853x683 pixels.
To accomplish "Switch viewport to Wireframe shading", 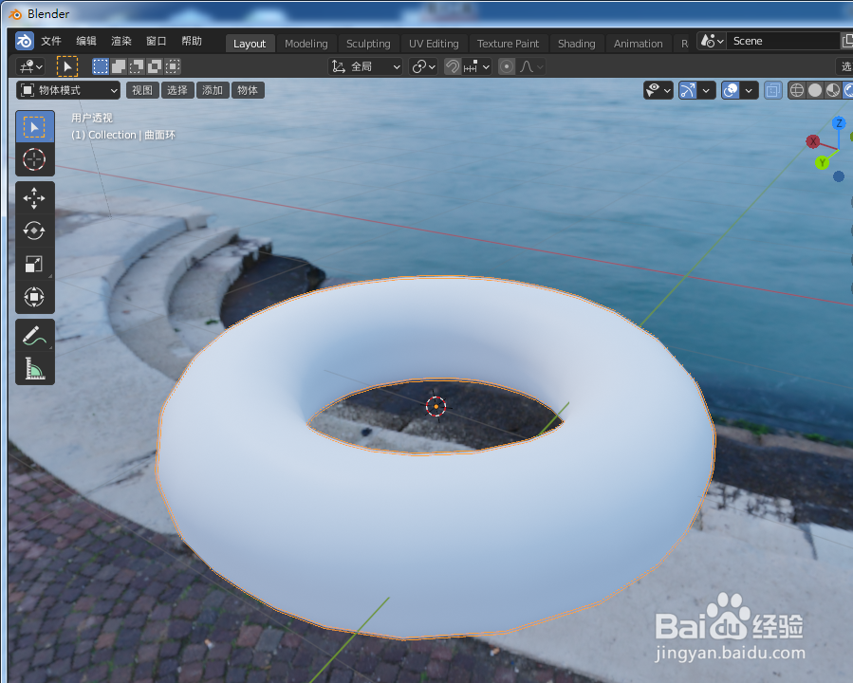I will [x=797, y=90].
